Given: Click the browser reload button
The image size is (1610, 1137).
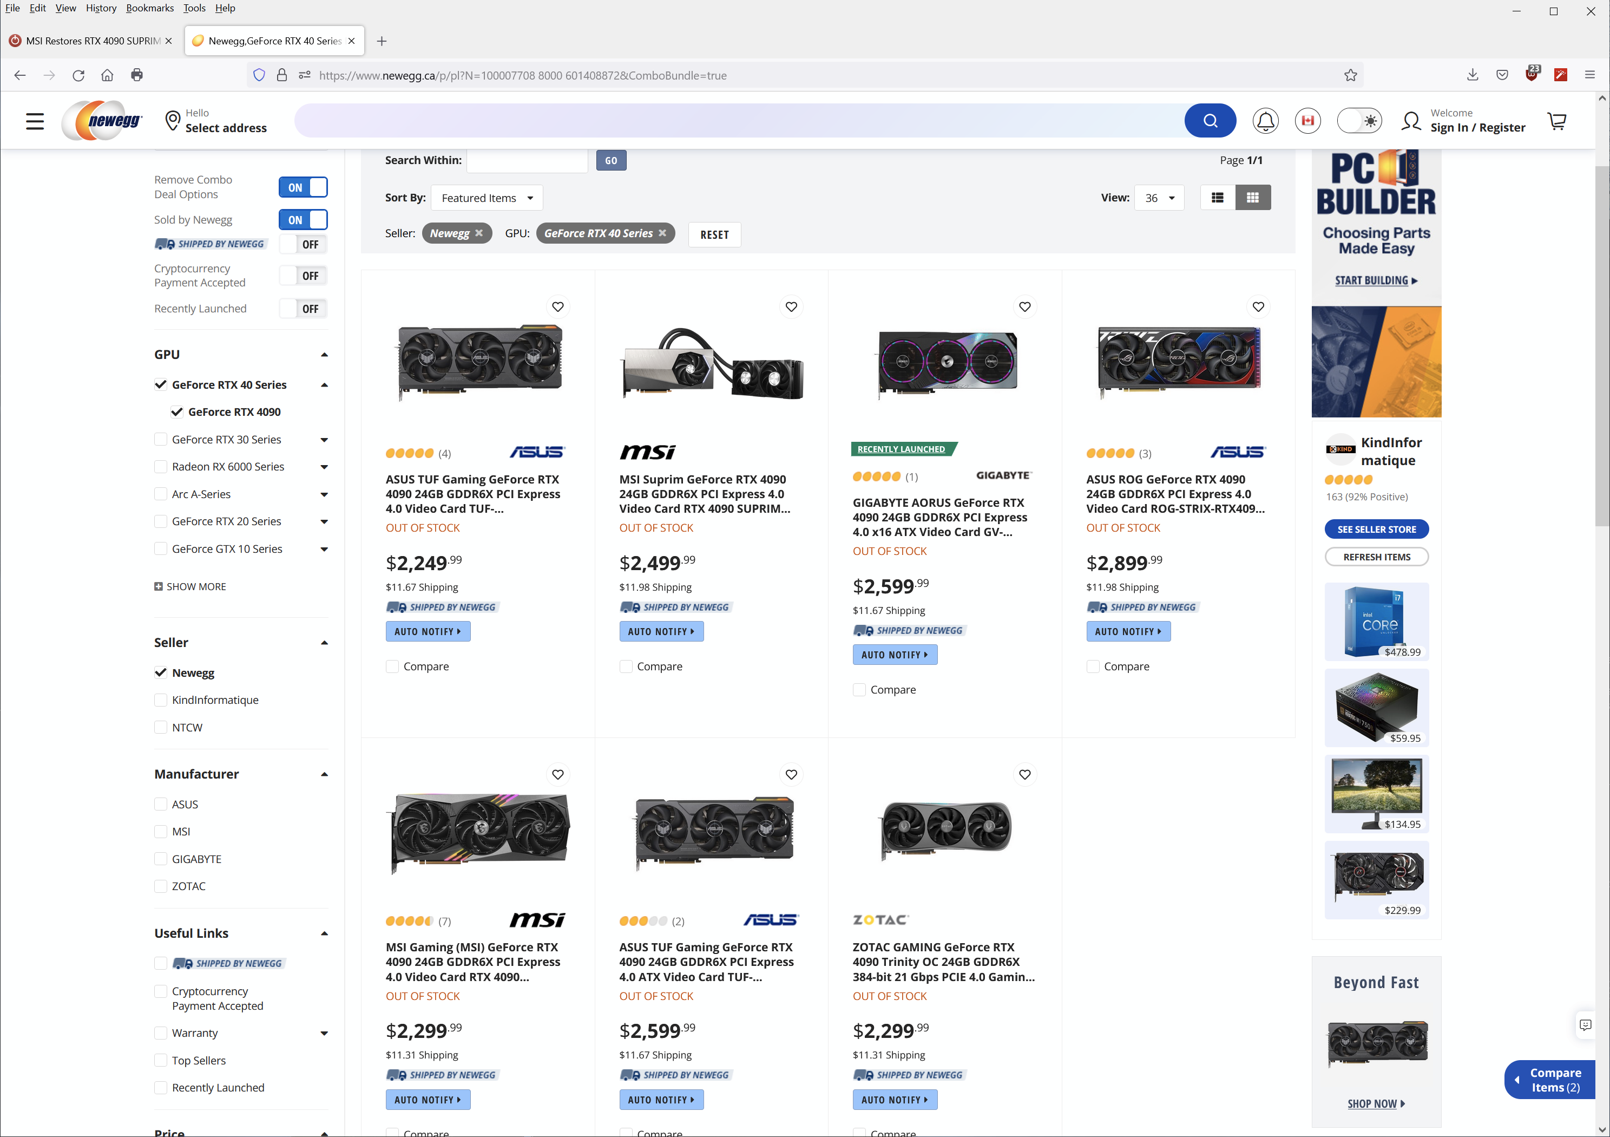Looking at the screenshot, I should pos(78,75).
